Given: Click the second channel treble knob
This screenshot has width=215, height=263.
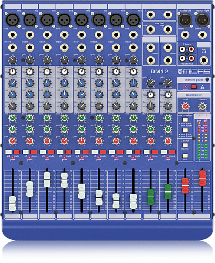Looking at the screenshot, I should point(30,72).
